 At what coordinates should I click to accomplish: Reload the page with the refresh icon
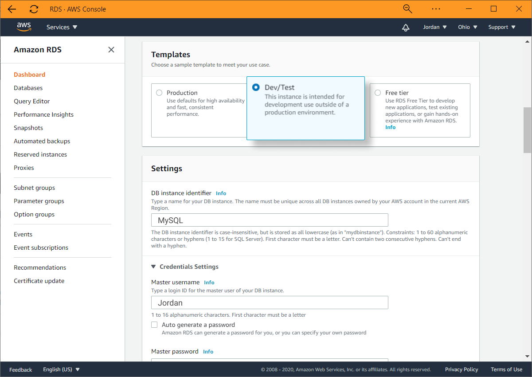34,9
